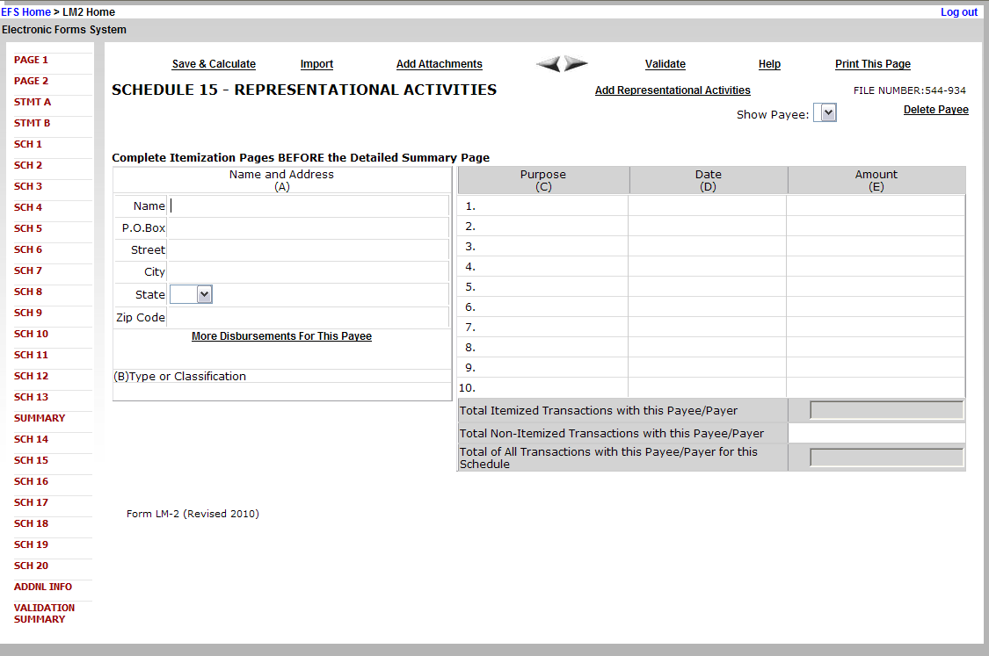Log out of the system

coord(958,12)
